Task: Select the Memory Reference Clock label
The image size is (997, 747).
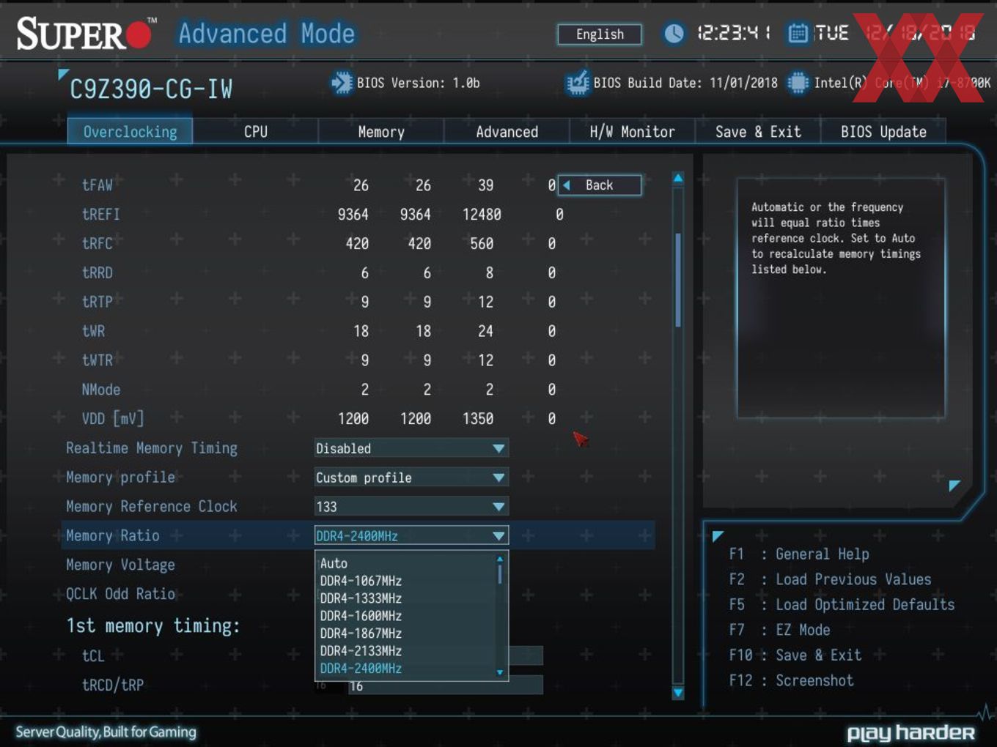Action: (152, 506)
